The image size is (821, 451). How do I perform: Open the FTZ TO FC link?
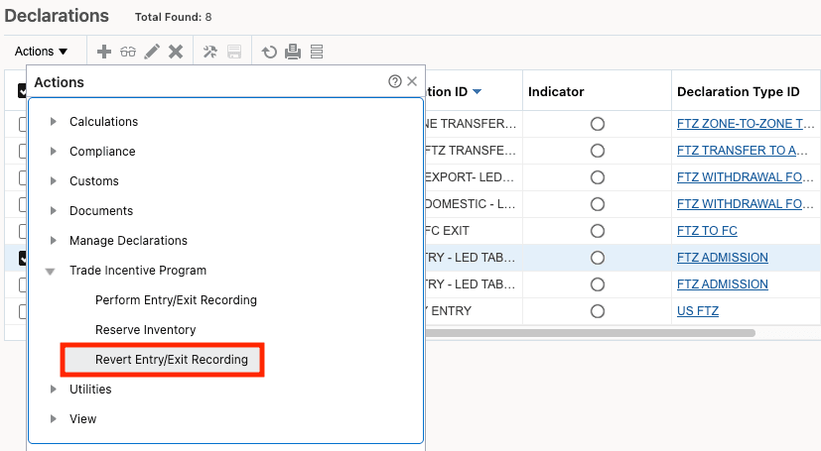(x=707, y=231)
